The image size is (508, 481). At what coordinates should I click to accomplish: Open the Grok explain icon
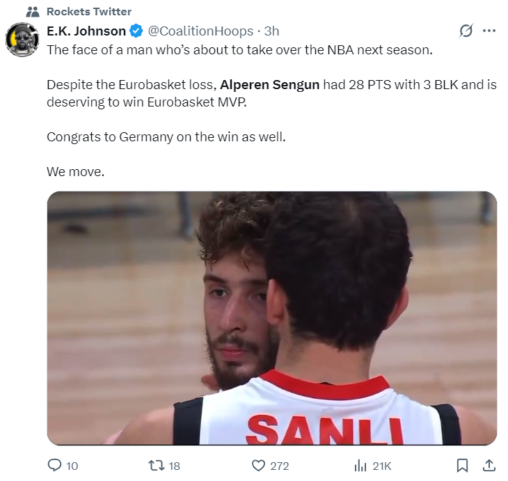[466, 31]
